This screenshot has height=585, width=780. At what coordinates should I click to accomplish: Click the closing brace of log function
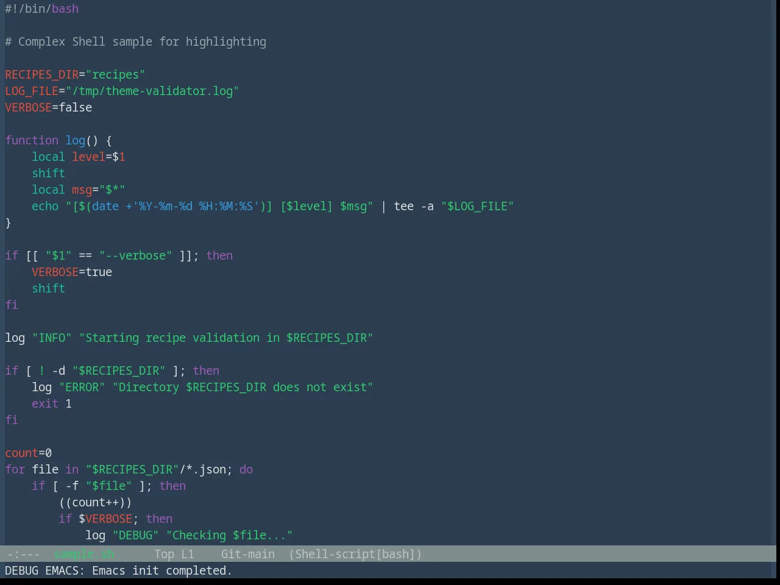click(9, 222)
